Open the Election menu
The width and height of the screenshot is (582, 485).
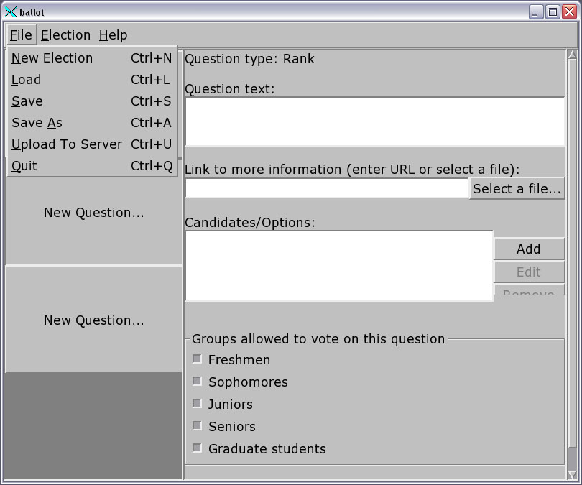pos(65,35)
